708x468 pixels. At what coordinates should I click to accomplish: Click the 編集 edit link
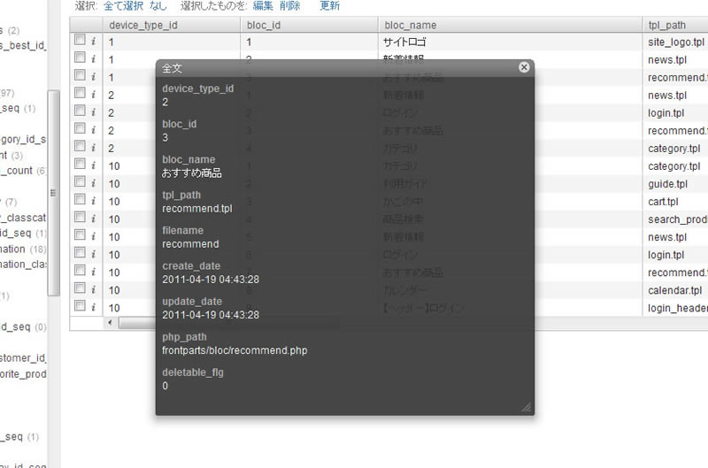(x=263, y=5)
